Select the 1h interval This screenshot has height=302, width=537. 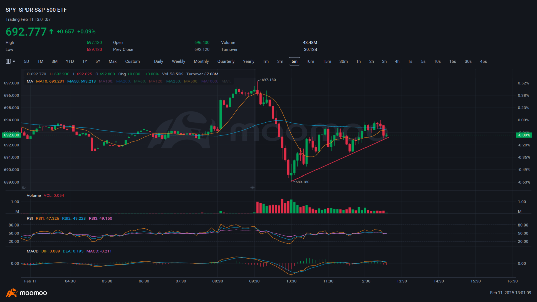(358, 61)
